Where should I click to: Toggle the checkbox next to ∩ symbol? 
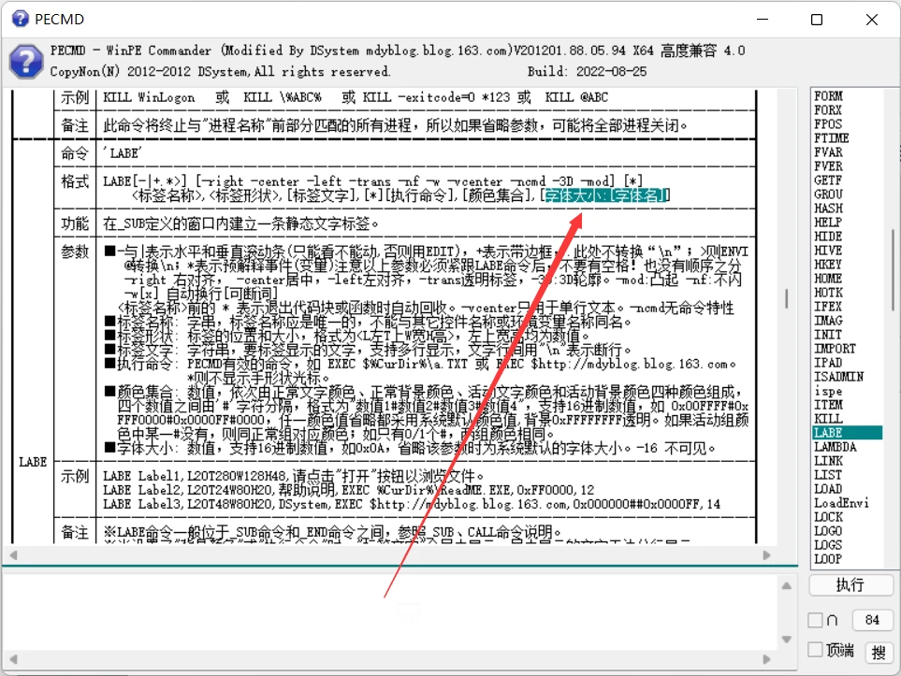815,620
